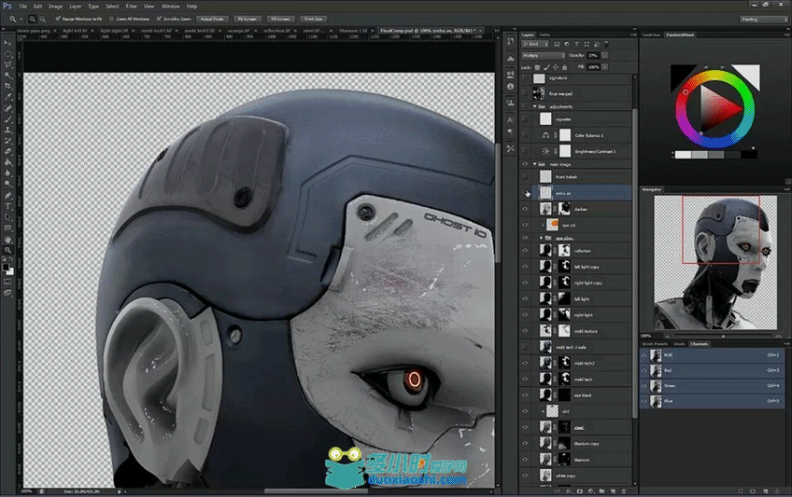
Task: Hide the reflection layer
Action: tap(525, 251)
